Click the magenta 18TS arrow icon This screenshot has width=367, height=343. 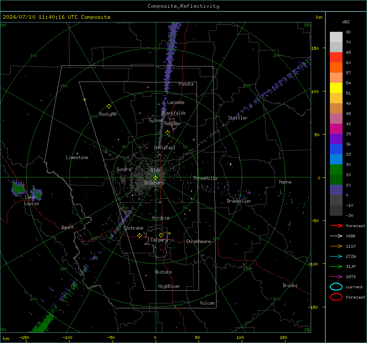click(336, 277)
